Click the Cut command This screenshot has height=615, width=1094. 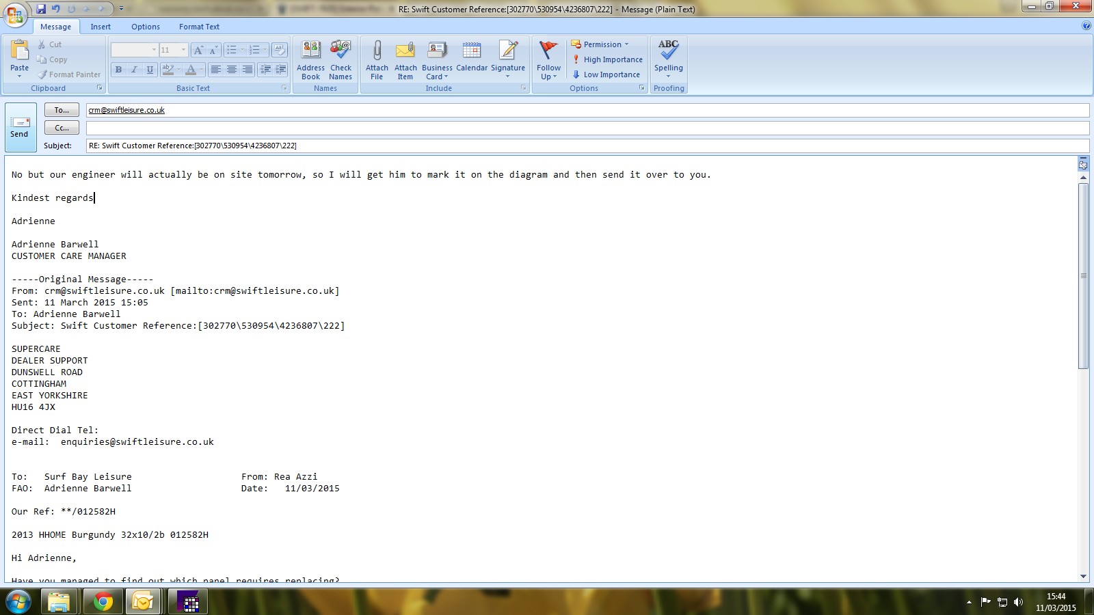[49, 44]
